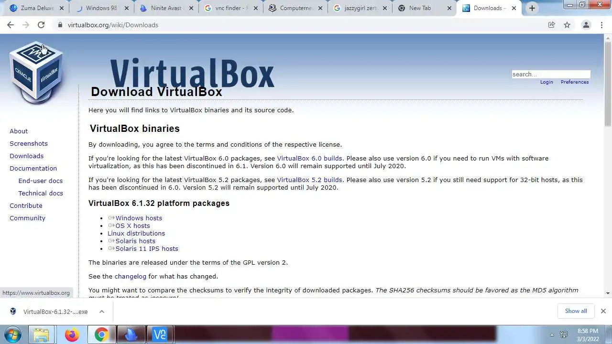
Task: Close the Windows 98 tab
Action: point(126,8)
